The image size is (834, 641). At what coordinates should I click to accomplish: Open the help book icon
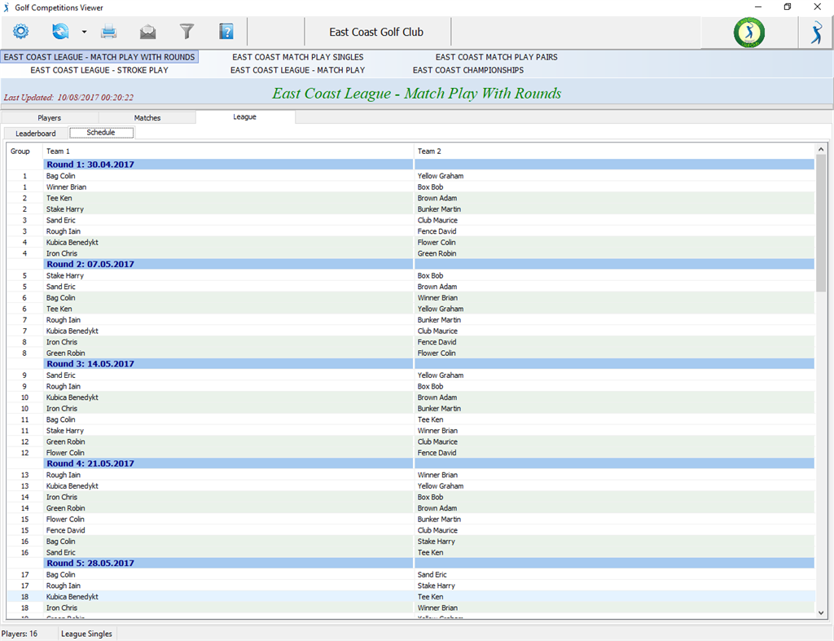point(226,32)
